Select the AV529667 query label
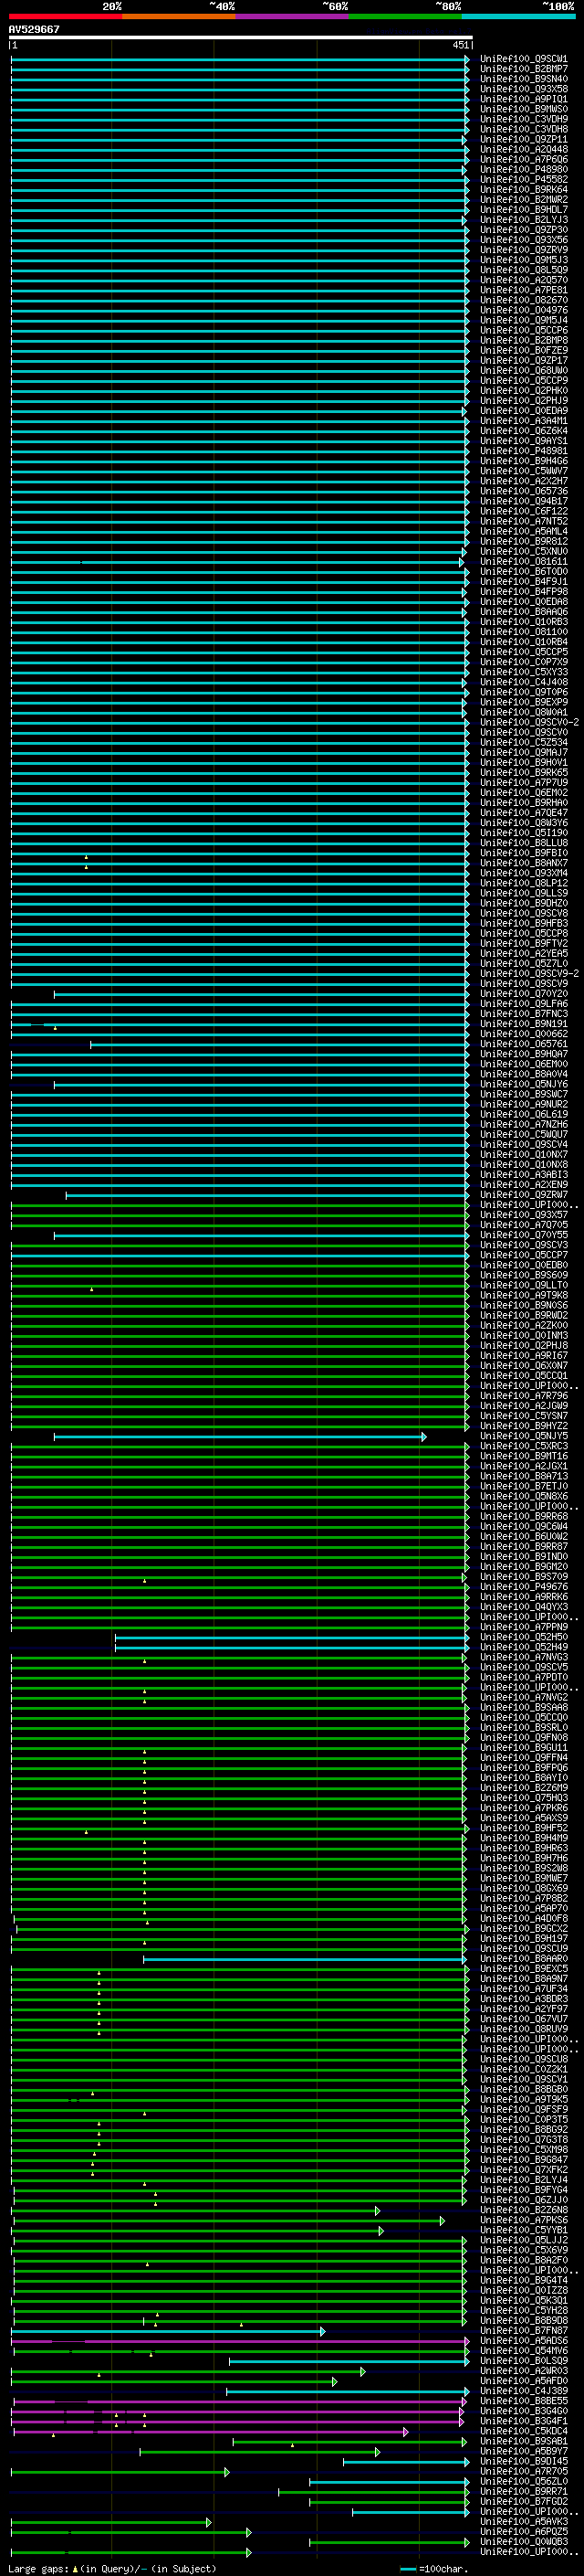 pyautogui.click(x=34, y=29)
